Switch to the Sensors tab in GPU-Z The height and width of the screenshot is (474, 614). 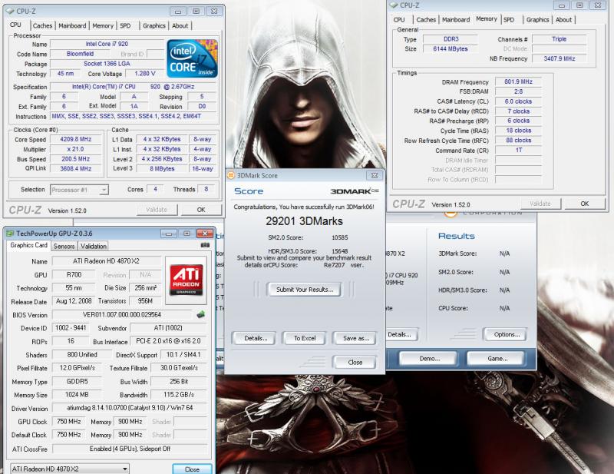(x=64, y=246)
